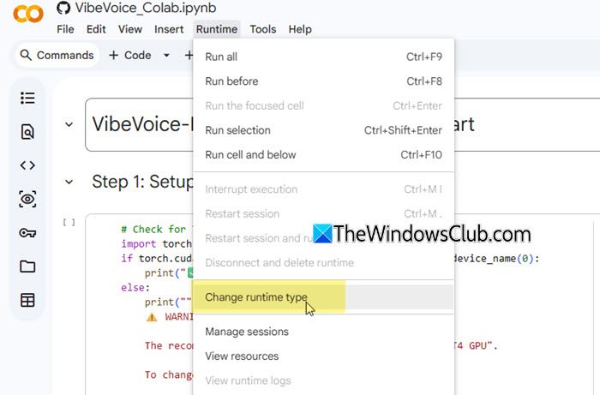Open the Help menu
Viewport: 600px width, 395px height.
(x=300, y=29)
